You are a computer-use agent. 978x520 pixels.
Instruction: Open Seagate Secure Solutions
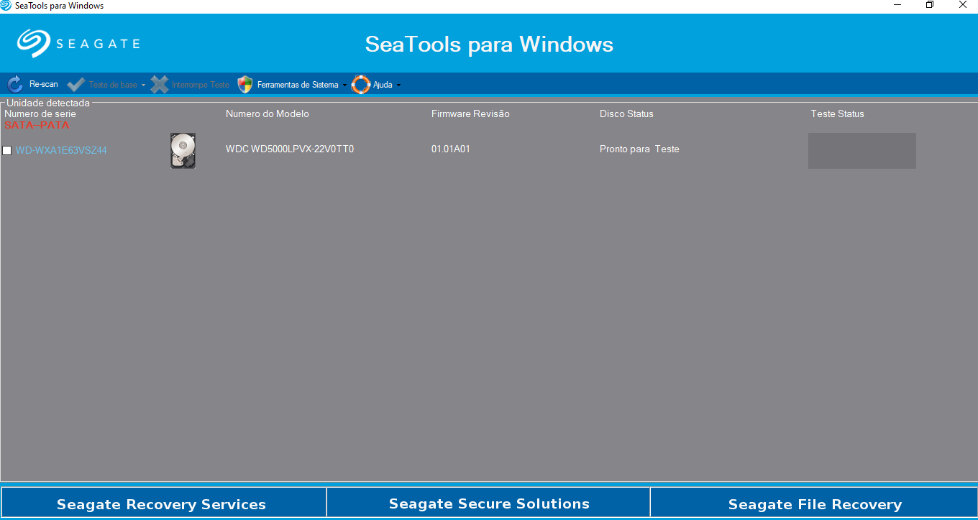[x=489, y=504]
